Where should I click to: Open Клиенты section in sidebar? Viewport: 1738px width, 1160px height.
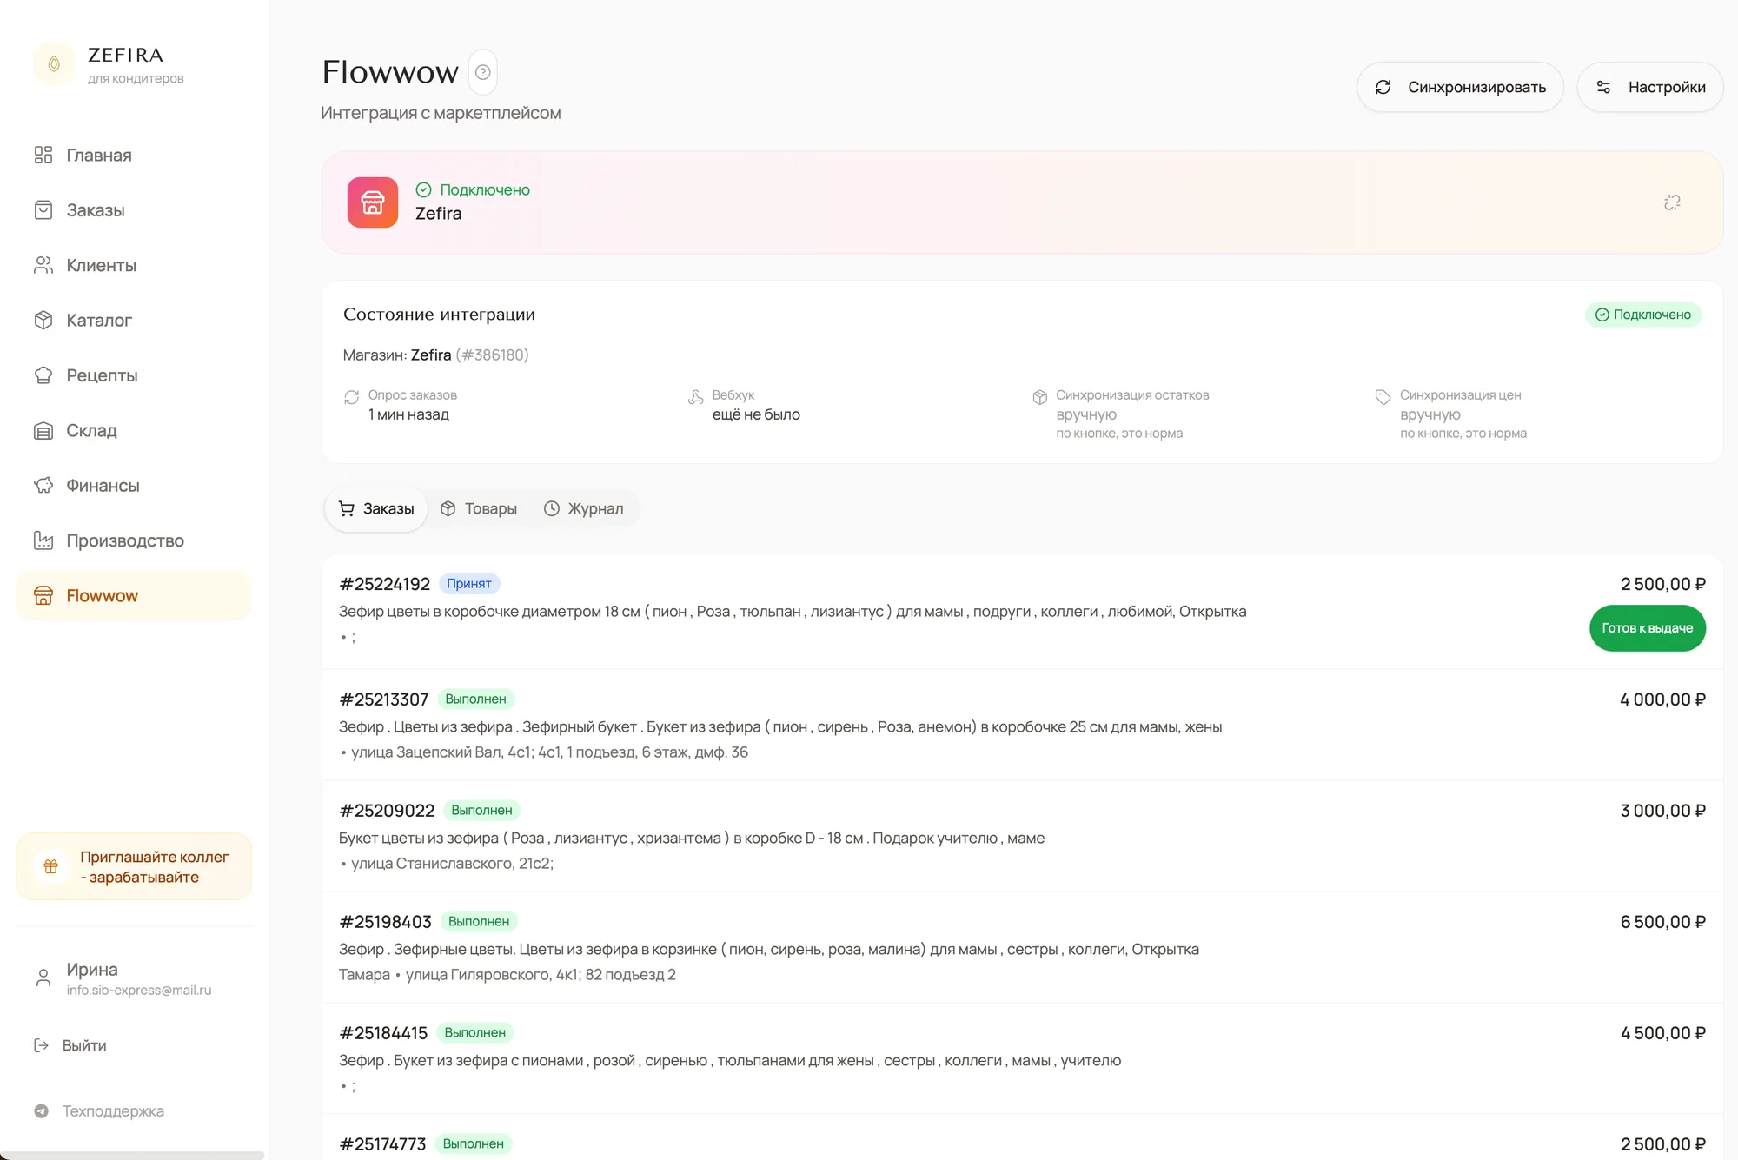point(134,265)
